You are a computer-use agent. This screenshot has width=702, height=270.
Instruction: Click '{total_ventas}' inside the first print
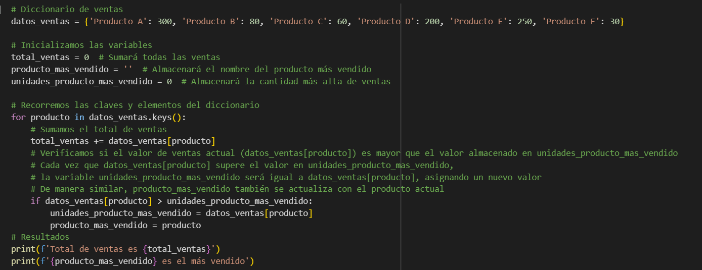177,249
